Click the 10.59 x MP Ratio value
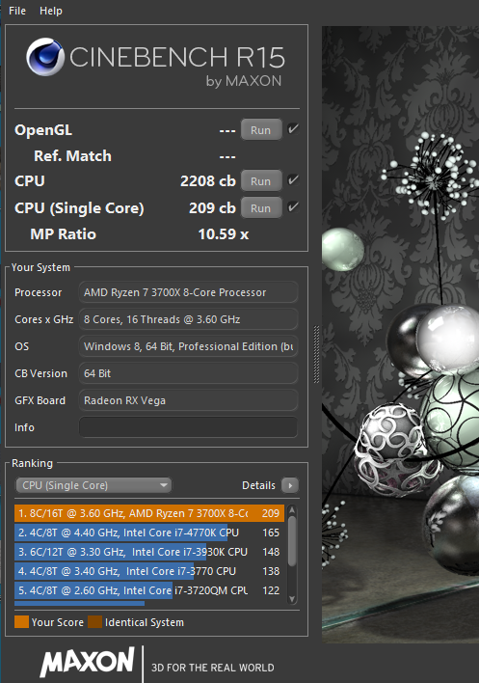479x683 pixels. pyautogui.click(x=224, y=233)
